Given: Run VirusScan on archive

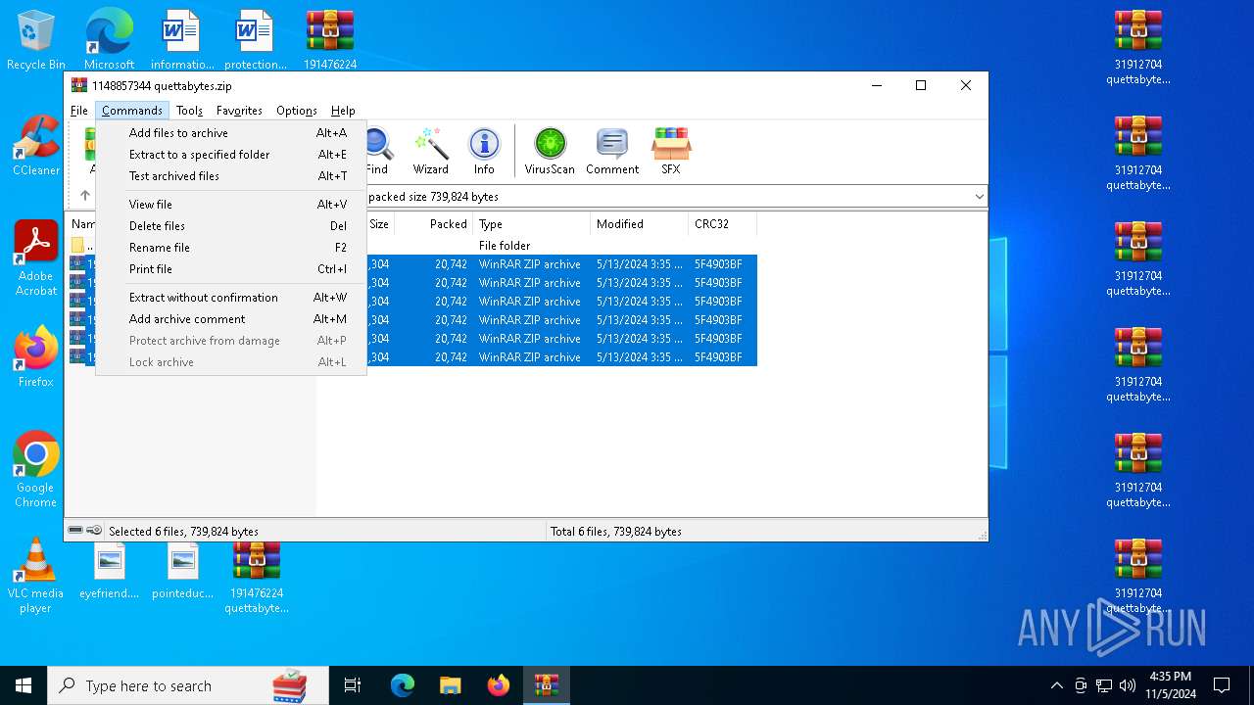Looking at the screenshot, I should (x=550, y=151).
